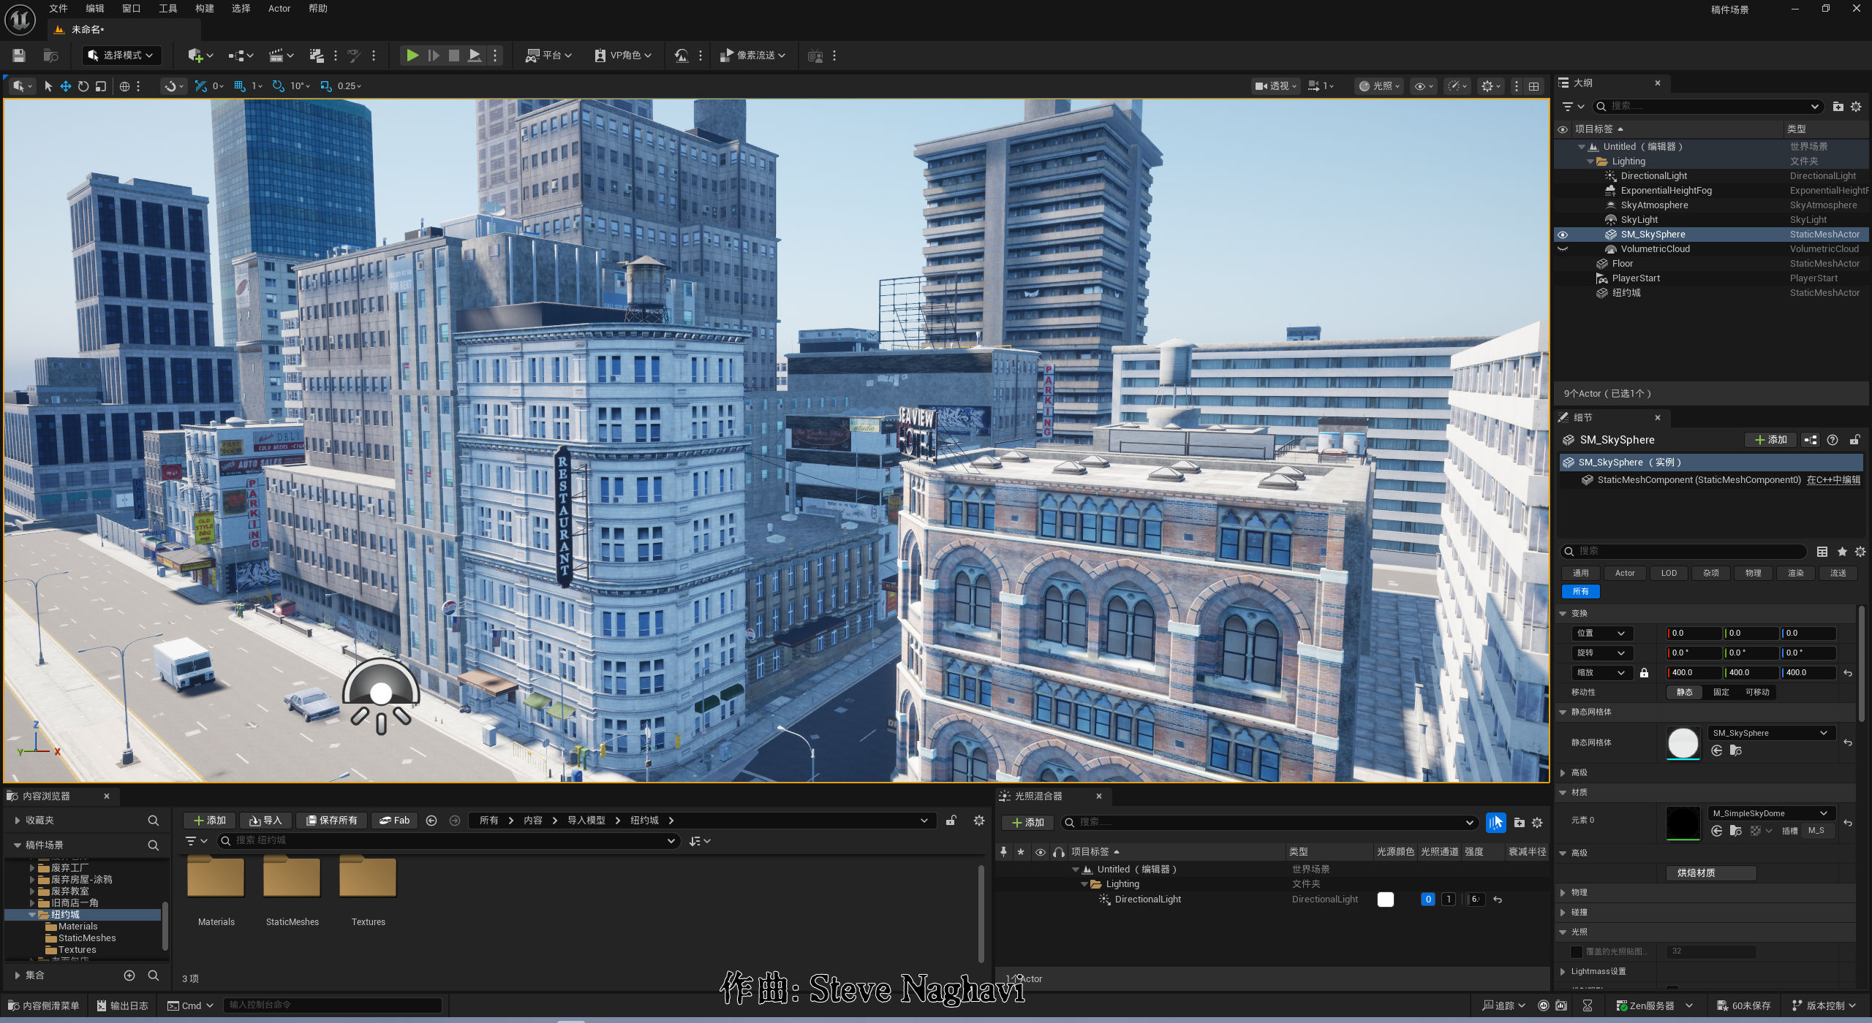Click the green Play button
The height and width of the screenshot is (1023, 1872).
(x=412, y=56)
